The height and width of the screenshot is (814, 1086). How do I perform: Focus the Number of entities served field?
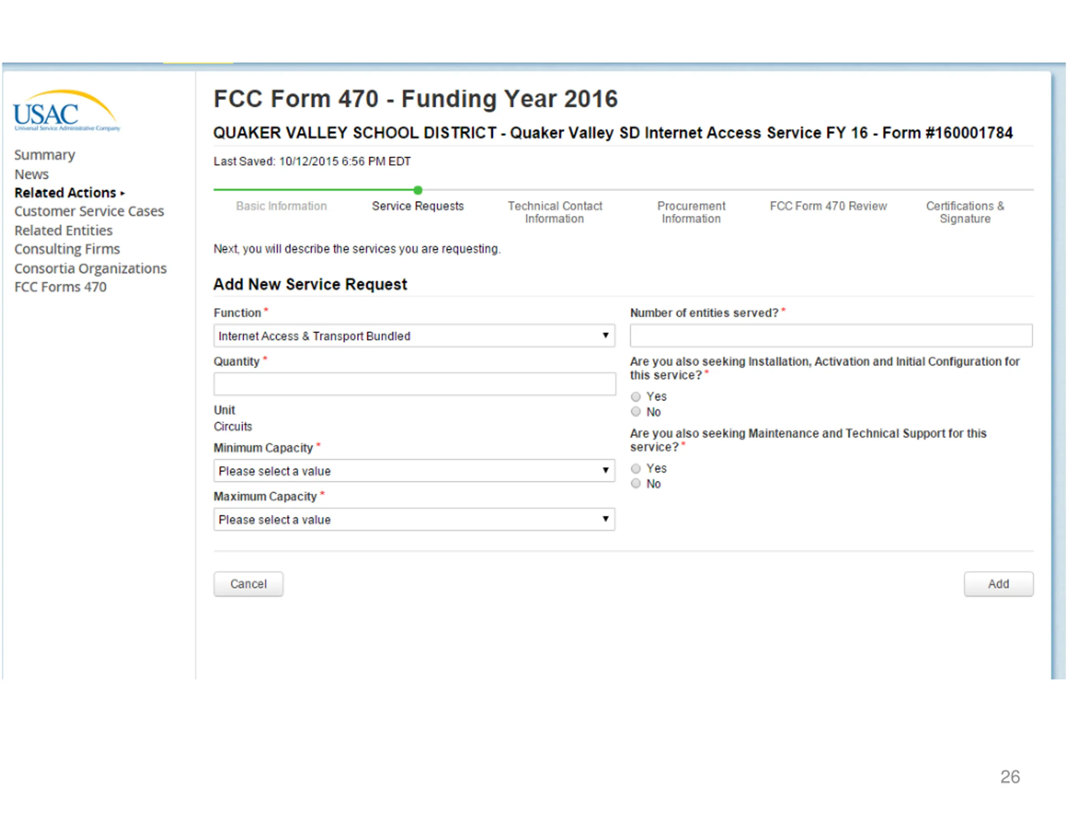[x=831, y=336]
